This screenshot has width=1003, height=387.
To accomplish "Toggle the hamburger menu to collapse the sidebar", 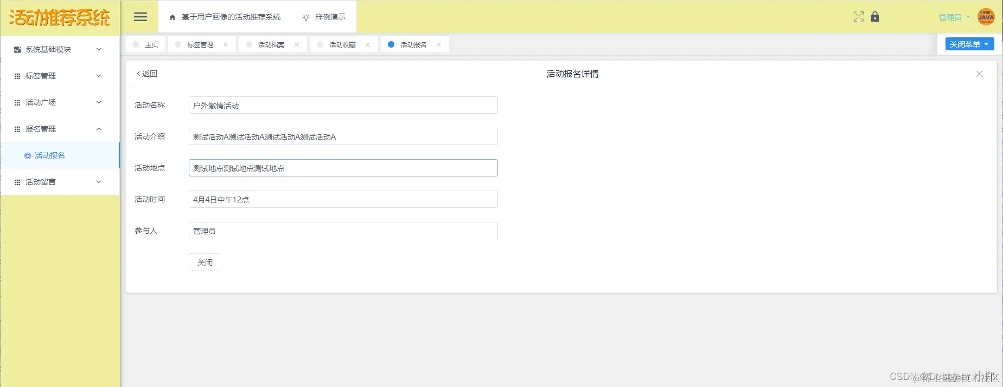I will 140,17.
